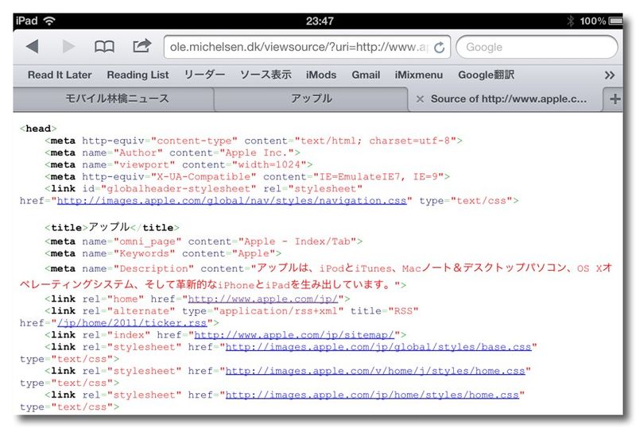The image size is (636, 428).
Task: Open the bookmarks book icon
Action: pyautogui.click(x=104, y=47)
